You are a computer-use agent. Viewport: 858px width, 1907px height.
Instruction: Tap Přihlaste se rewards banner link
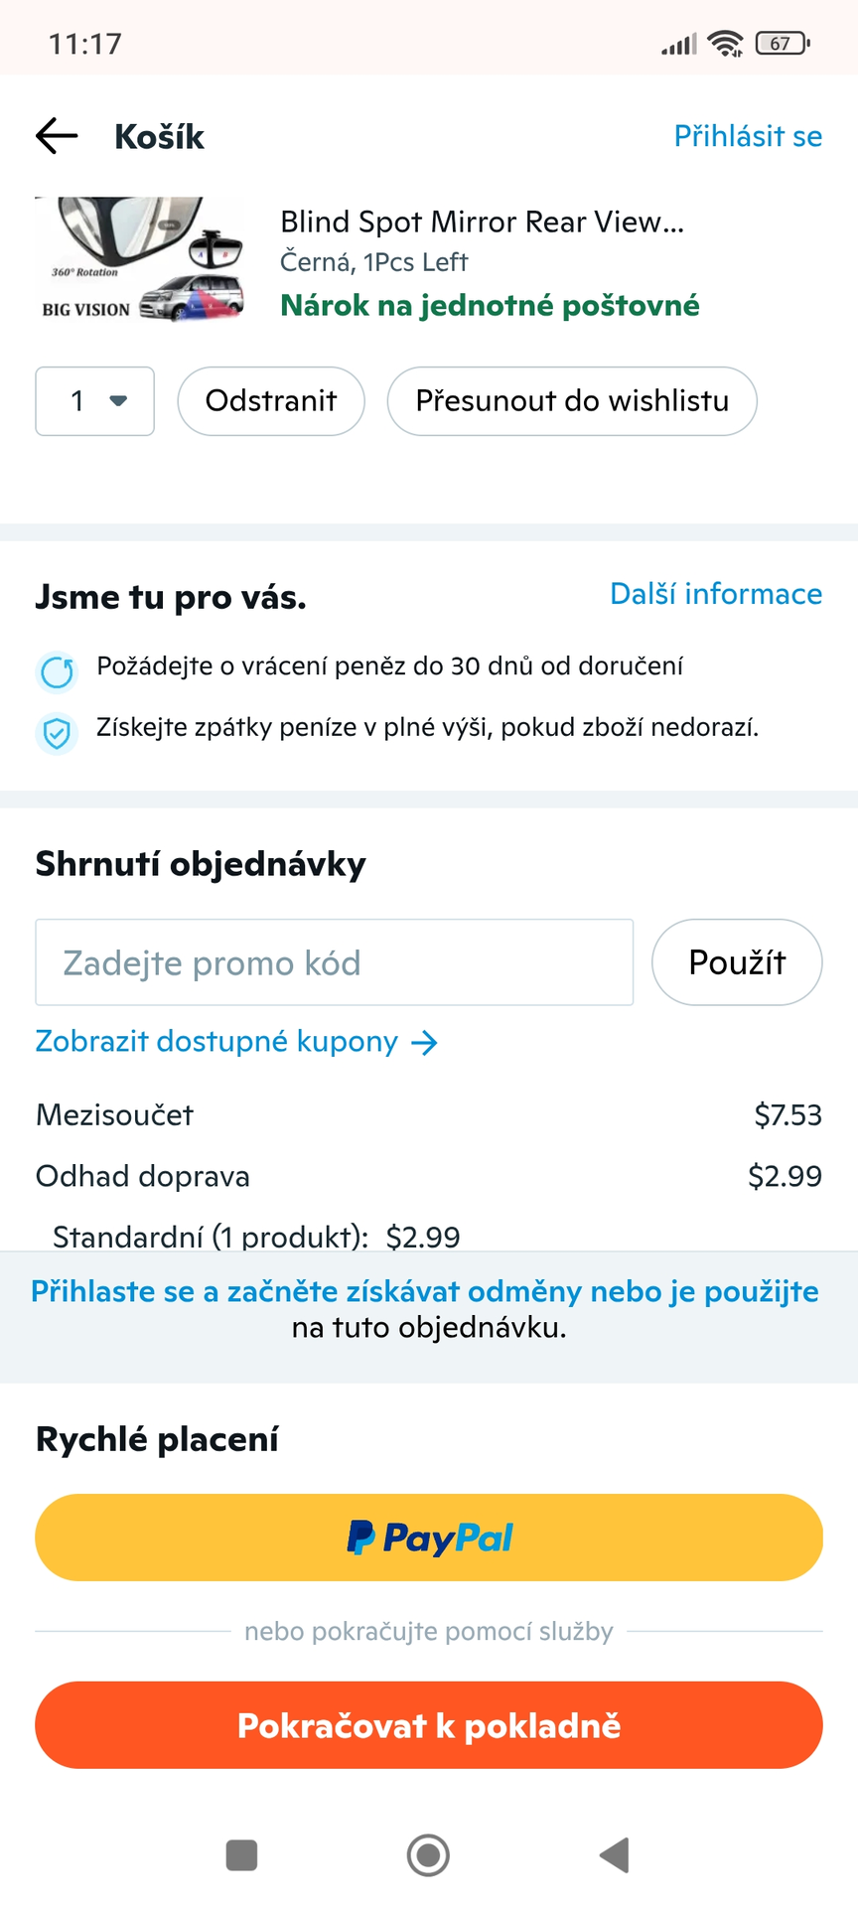coord(425,1291)
